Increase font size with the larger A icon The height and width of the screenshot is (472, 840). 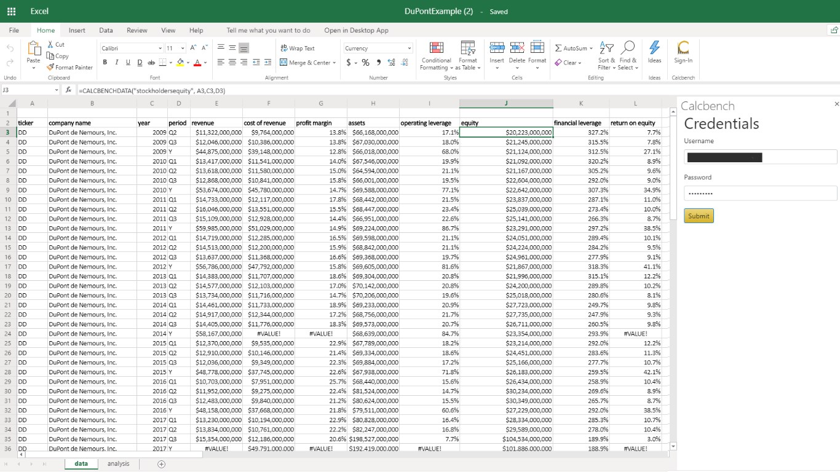pos(193,48)
